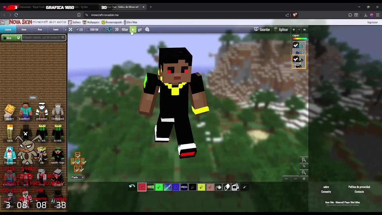This screenshot has height=215, width=382.
Task: Click the hide label in the gallery
Action: 33,98
